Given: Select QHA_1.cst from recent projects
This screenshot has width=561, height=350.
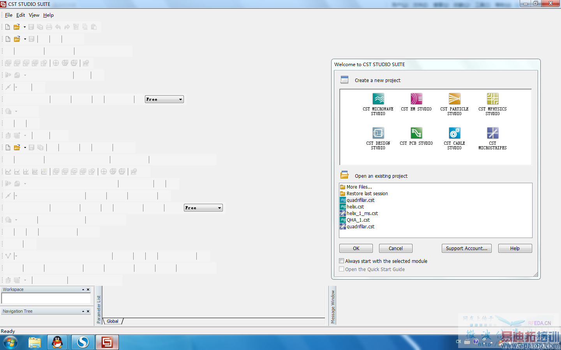Looking at the screenshot, I should [x=358, y=220].
